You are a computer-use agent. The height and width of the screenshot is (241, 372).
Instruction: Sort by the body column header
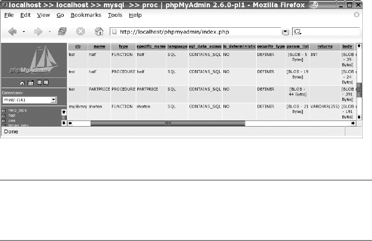tap(347, 46)
